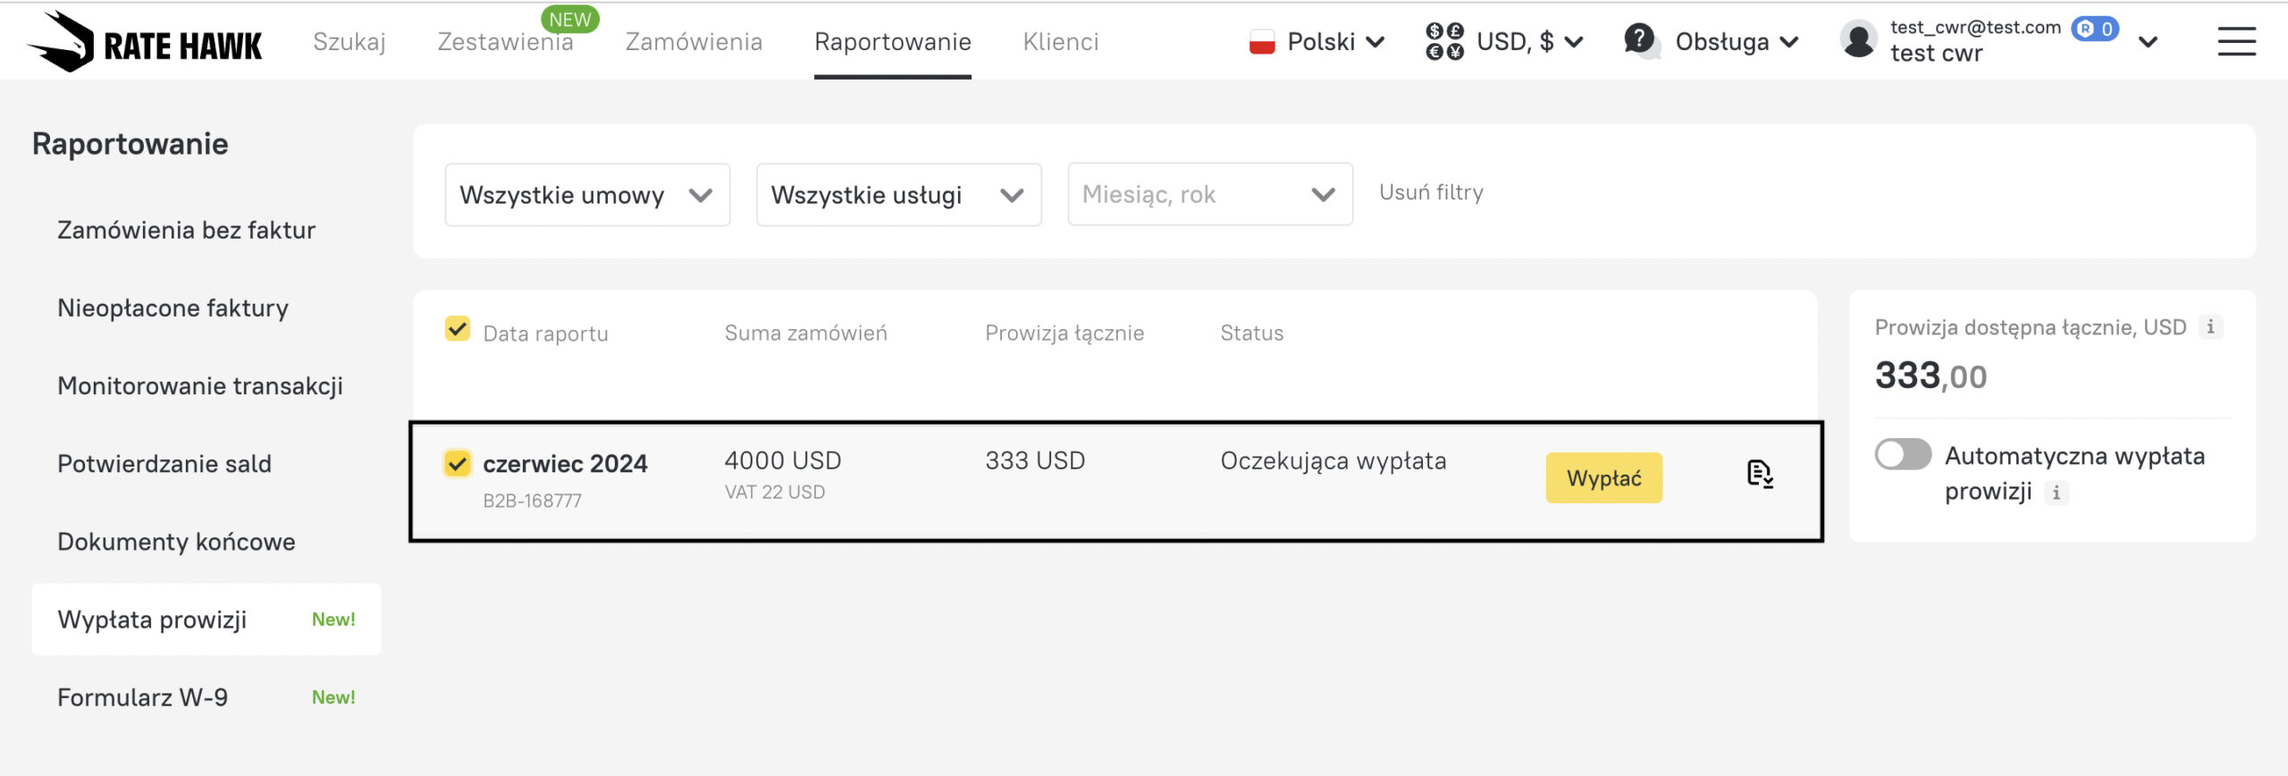Screen dimensions: 2288x776
Task: Uncheck the czerwiec 2024 row checkbox
Action: point(458,463)
